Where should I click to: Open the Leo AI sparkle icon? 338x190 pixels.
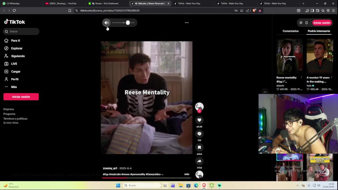(323, 11)
